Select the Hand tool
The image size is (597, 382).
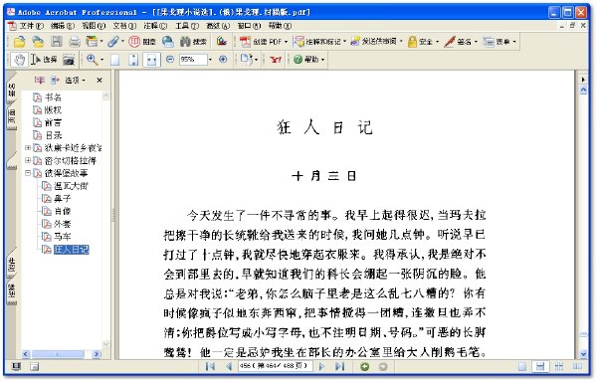(19, 60)
